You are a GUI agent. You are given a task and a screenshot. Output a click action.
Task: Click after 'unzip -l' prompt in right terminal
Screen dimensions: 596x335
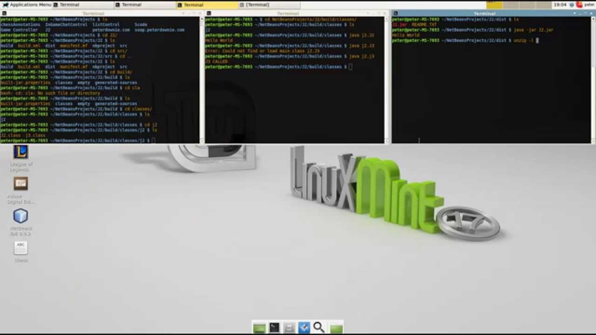pyautogui.click(x=537, y=40)
